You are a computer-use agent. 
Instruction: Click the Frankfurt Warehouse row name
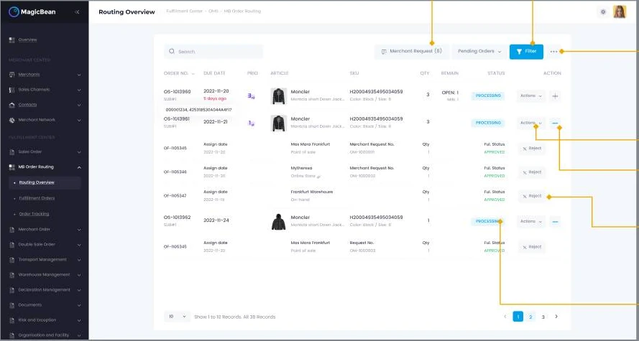(312, 192)
